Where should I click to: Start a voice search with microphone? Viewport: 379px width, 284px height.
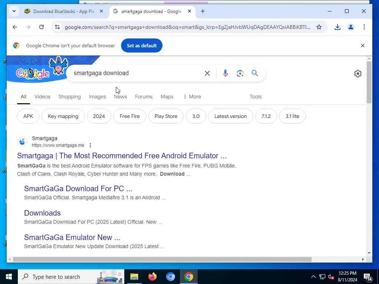(x=225, y=73)
